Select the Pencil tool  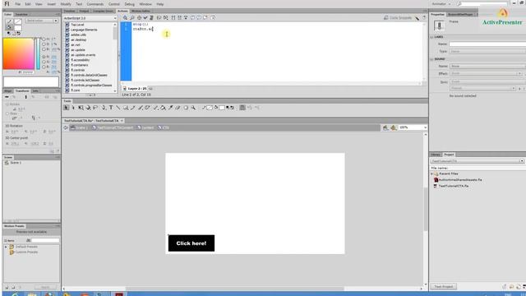[133, 108]
